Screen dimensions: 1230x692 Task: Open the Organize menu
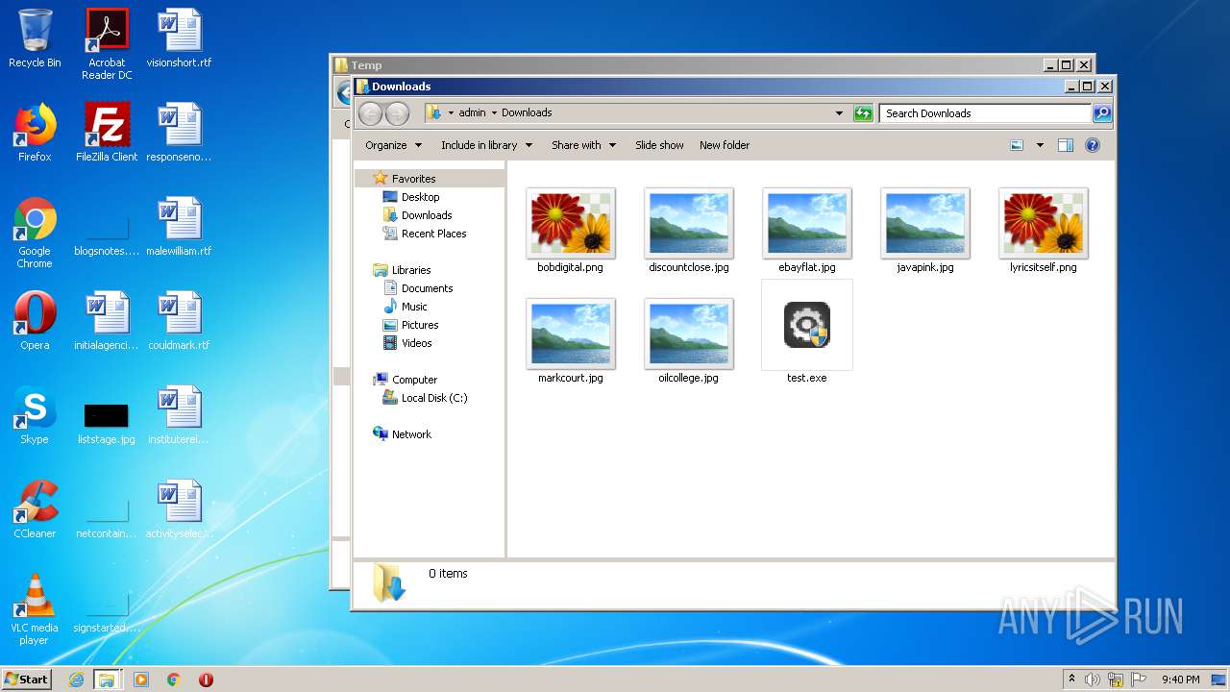[393, 145]
